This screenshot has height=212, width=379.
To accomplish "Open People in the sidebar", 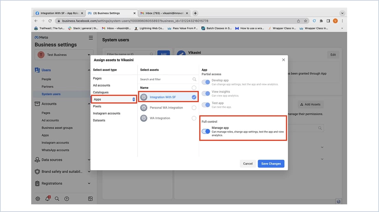I will click(x=46, y=79).
